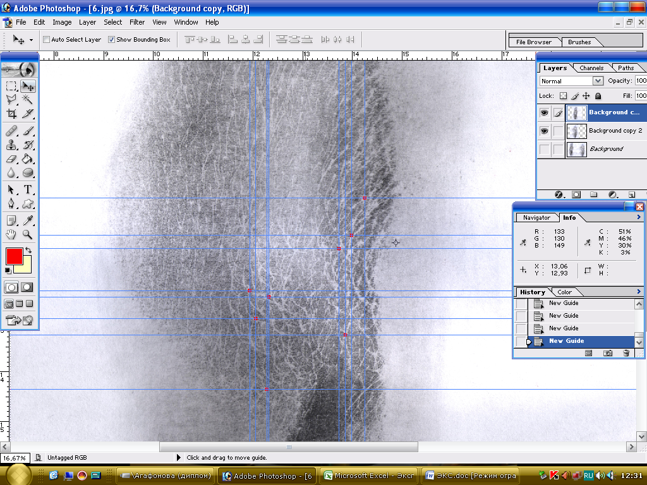Viewport: 647px width, 485px height.
Task: Delete current state via History trash icon
Action: [x=626, y=353]
